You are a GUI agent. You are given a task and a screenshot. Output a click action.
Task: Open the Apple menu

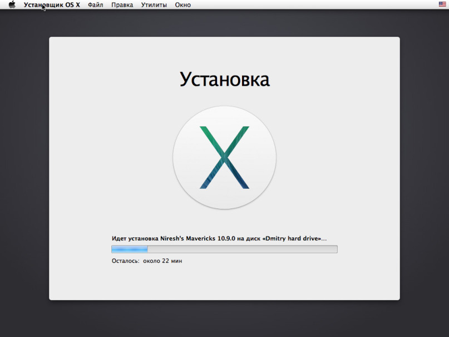pos(12,4)
